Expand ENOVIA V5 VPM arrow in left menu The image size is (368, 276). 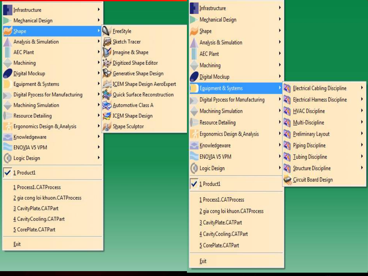point(99,147)
